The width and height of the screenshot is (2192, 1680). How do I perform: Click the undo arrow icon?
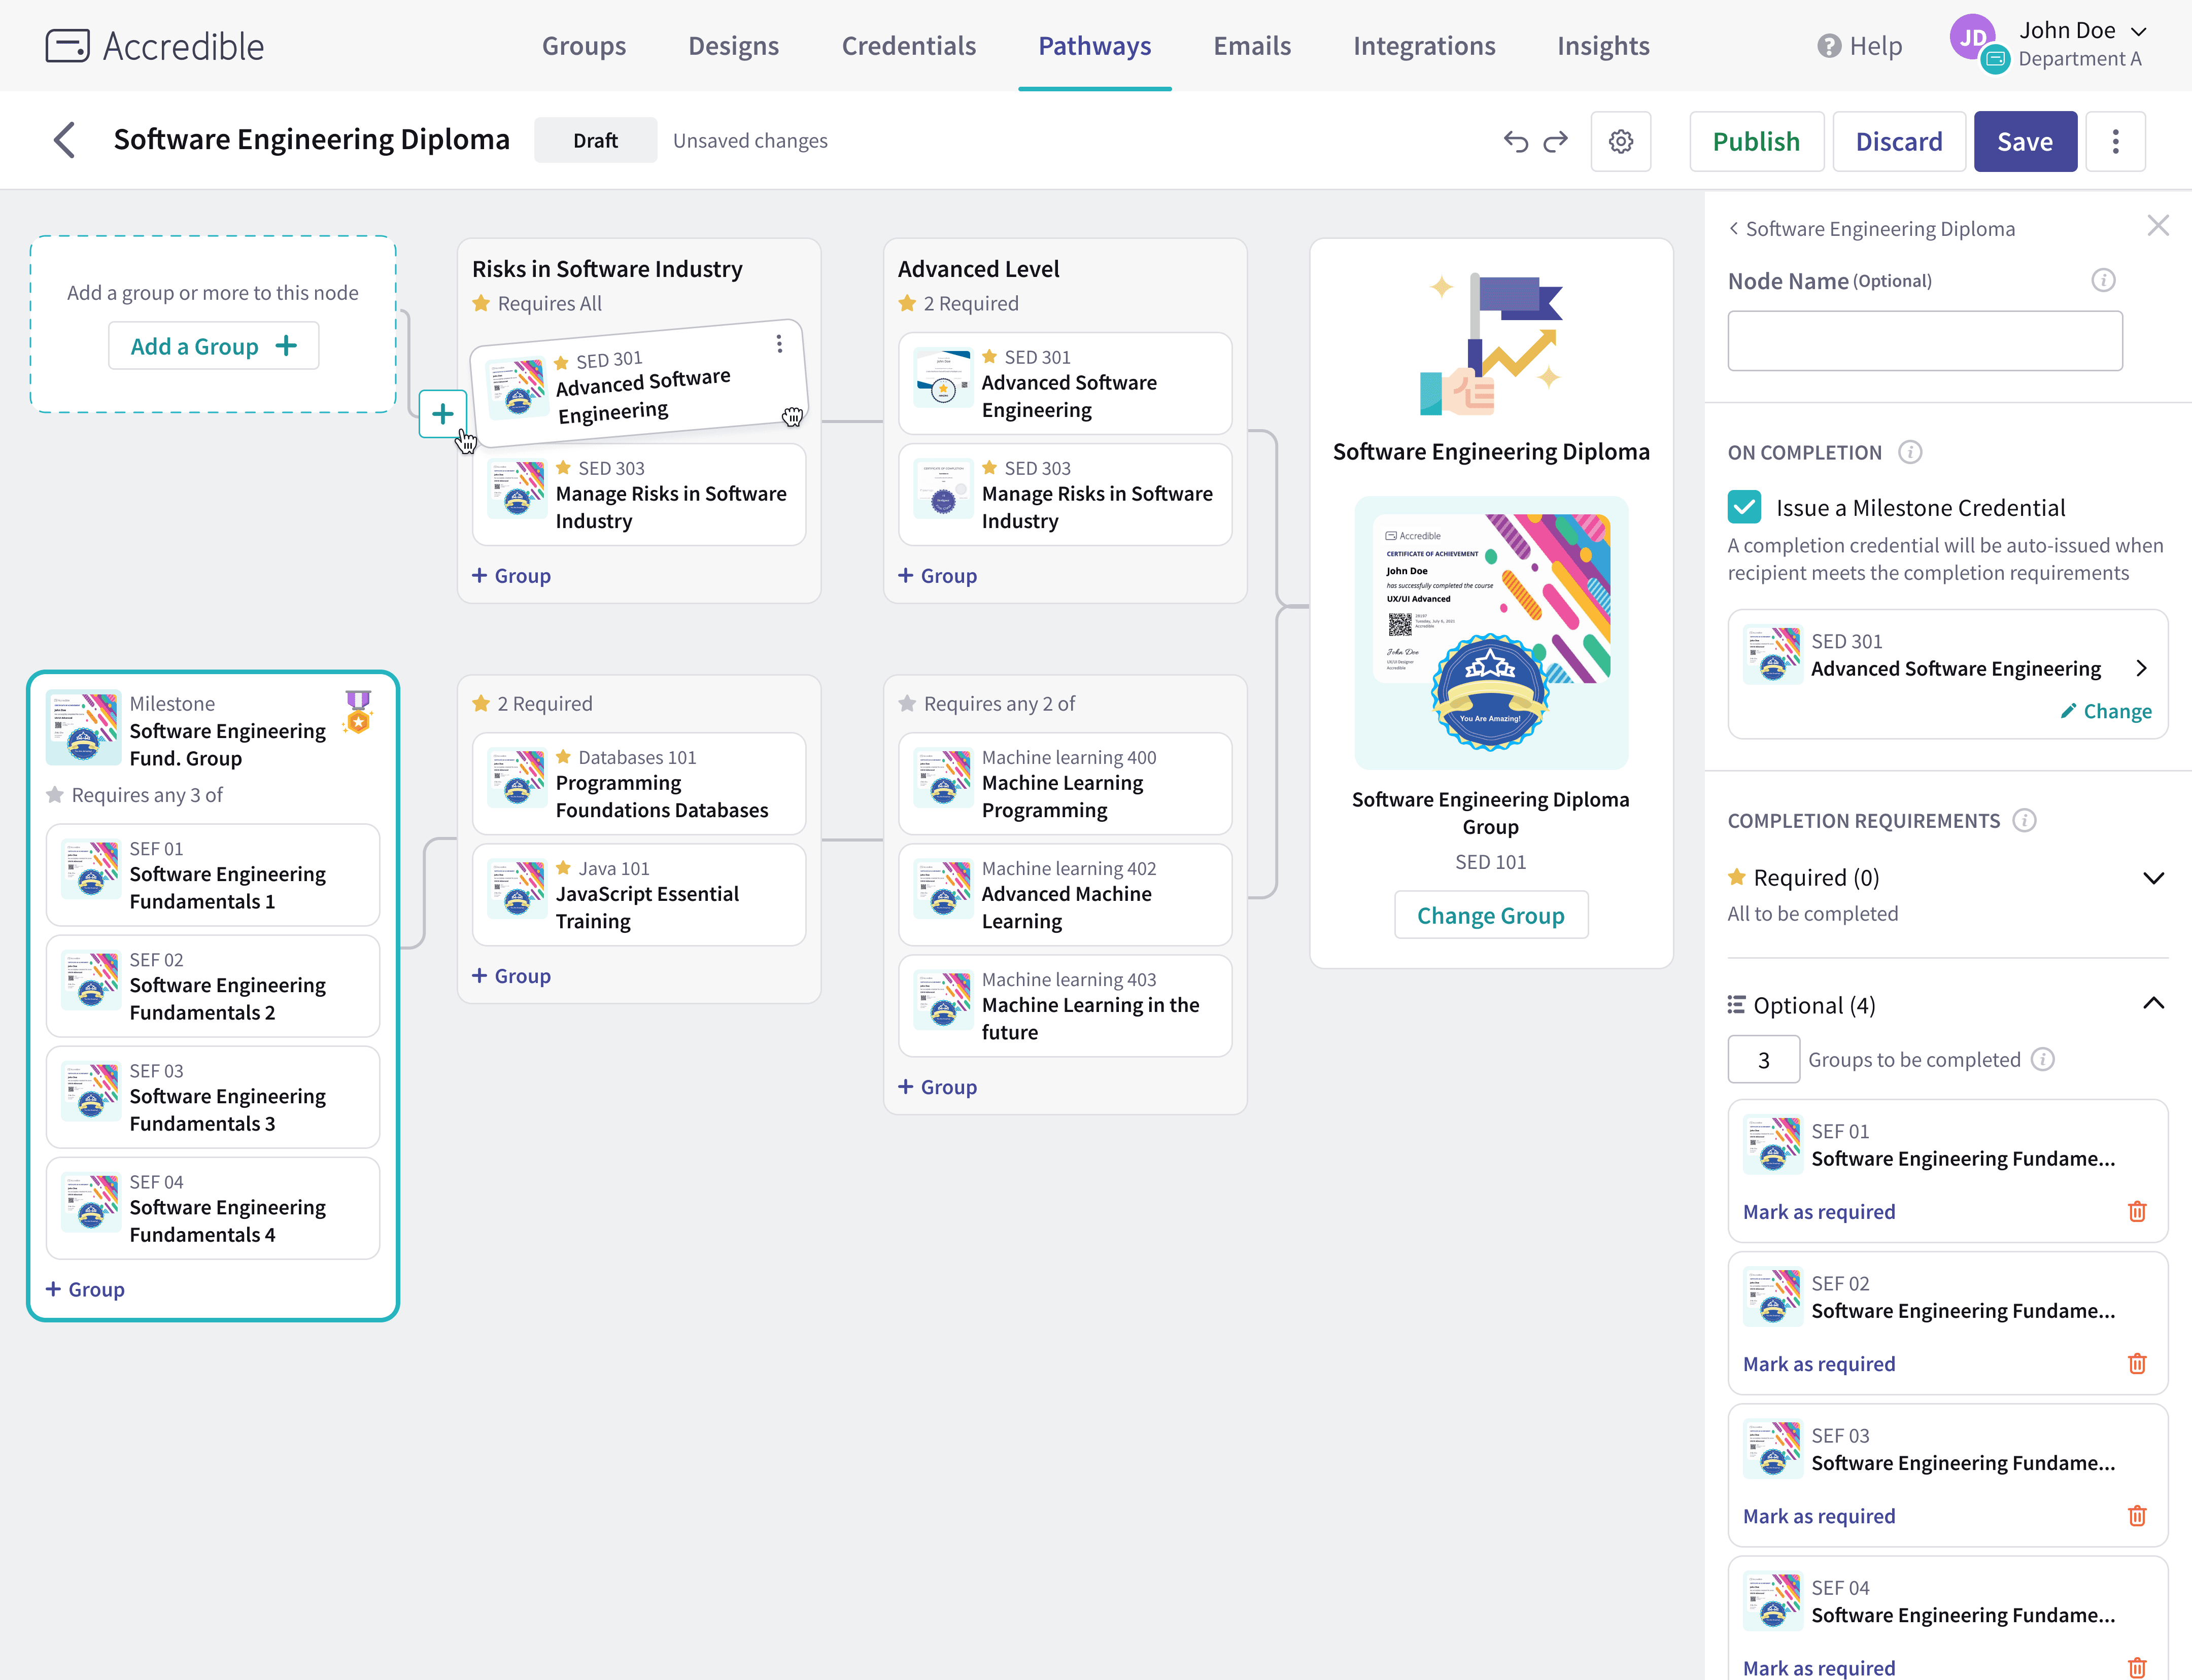(x=1515, y=141)
